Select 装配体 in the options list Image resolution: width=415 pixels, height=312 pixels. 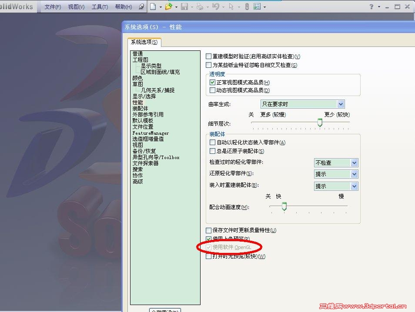pos(140,108)
